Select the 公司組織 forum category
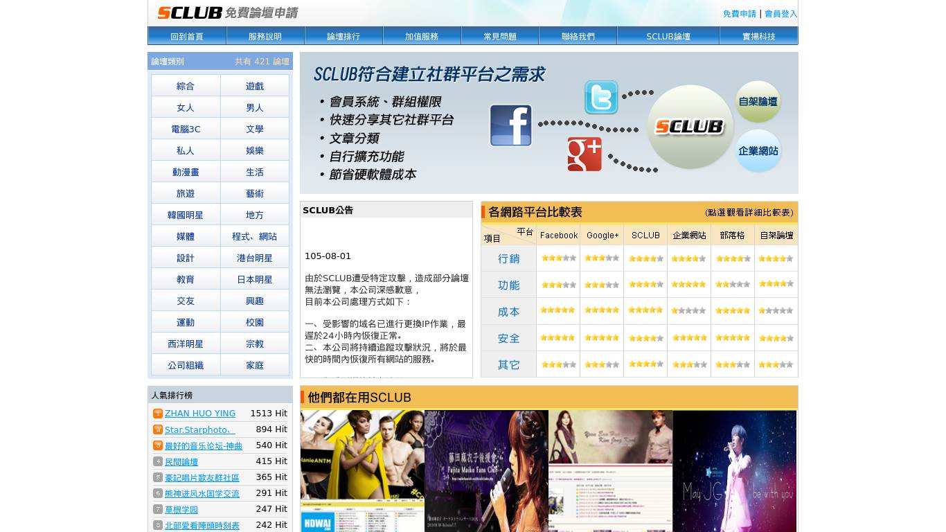This screenshot has height=532, width=946. 186,365
